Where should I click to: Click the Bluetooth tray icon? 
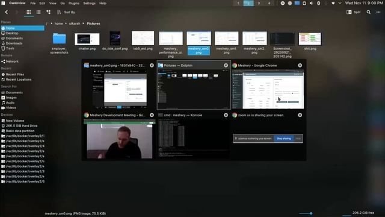coord(318,3)
